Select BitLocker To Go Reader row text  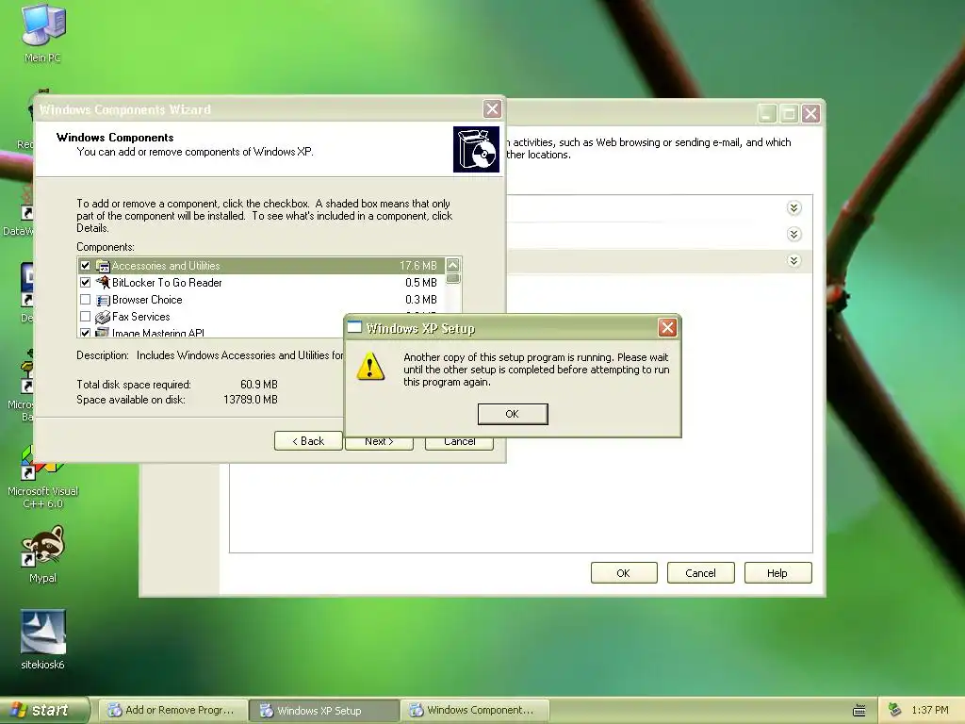click(167, 283)
